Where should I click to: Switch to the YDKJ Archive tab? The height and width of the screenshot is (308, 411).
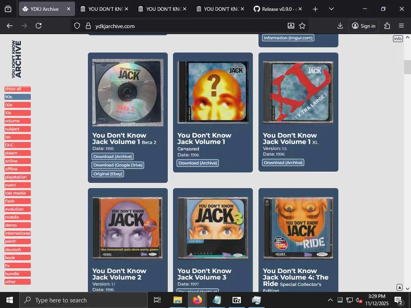47,9
